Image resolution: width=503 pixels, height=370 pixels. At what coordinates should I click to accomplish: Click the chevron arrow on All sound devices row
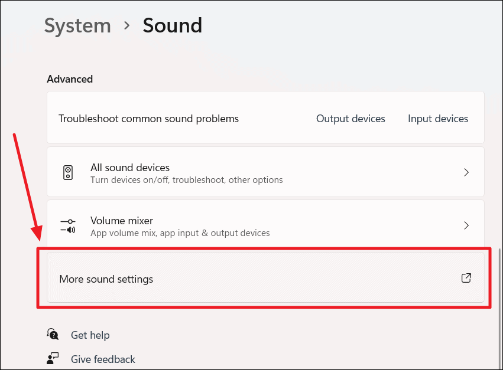click(466, 172)
